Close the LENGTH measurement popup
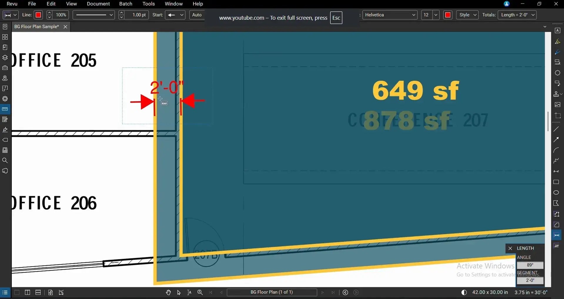Image resolution: width=564 pixels, height=299 pixels. pyautogui.click(x=510, y=248)
